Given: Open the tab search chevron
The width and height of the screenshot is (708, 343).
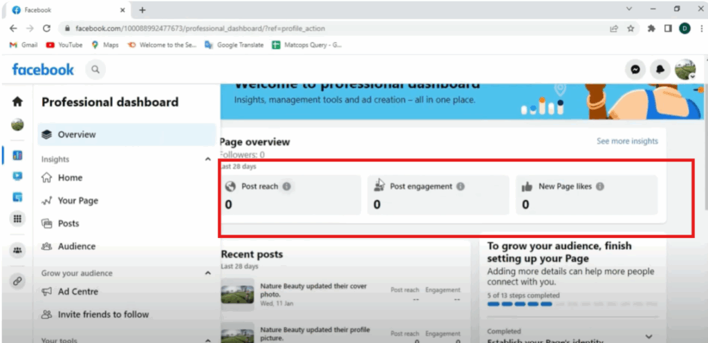Looking at the screenshot, I should [629, 8].
